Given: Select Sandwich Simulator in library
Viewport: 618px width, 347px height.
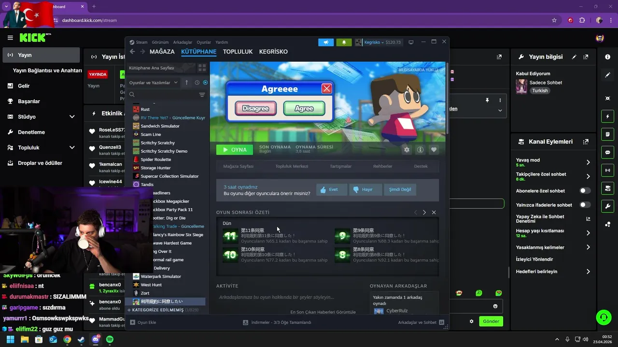Looking at the screenshot, I should [160, 126].
